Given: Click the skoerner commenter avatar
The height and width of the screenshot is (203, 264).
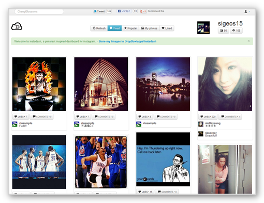Looking at the screenshot, I should 201,134.
